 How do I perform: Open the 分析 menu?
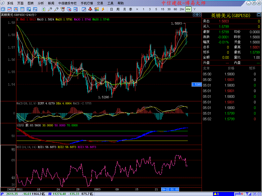pos(41,3)
